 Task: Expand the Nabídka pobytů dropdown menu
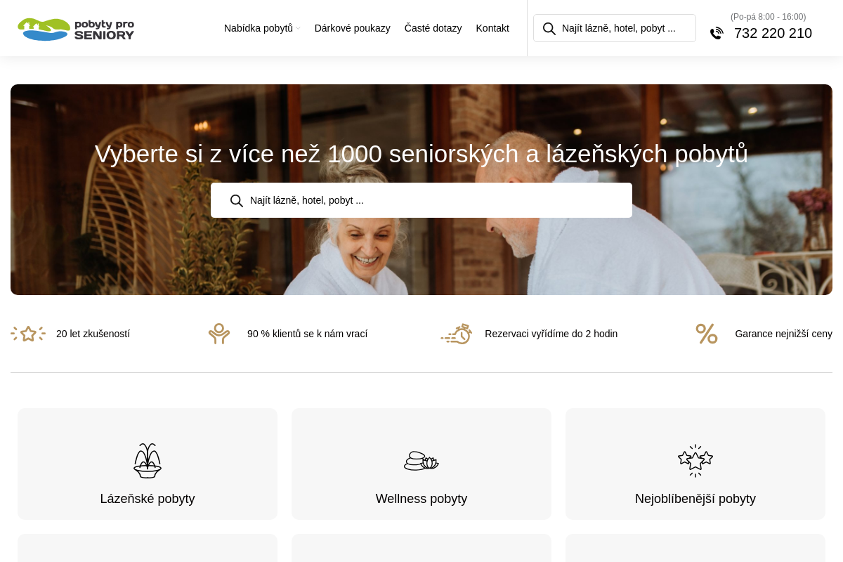tap(259, 28)
